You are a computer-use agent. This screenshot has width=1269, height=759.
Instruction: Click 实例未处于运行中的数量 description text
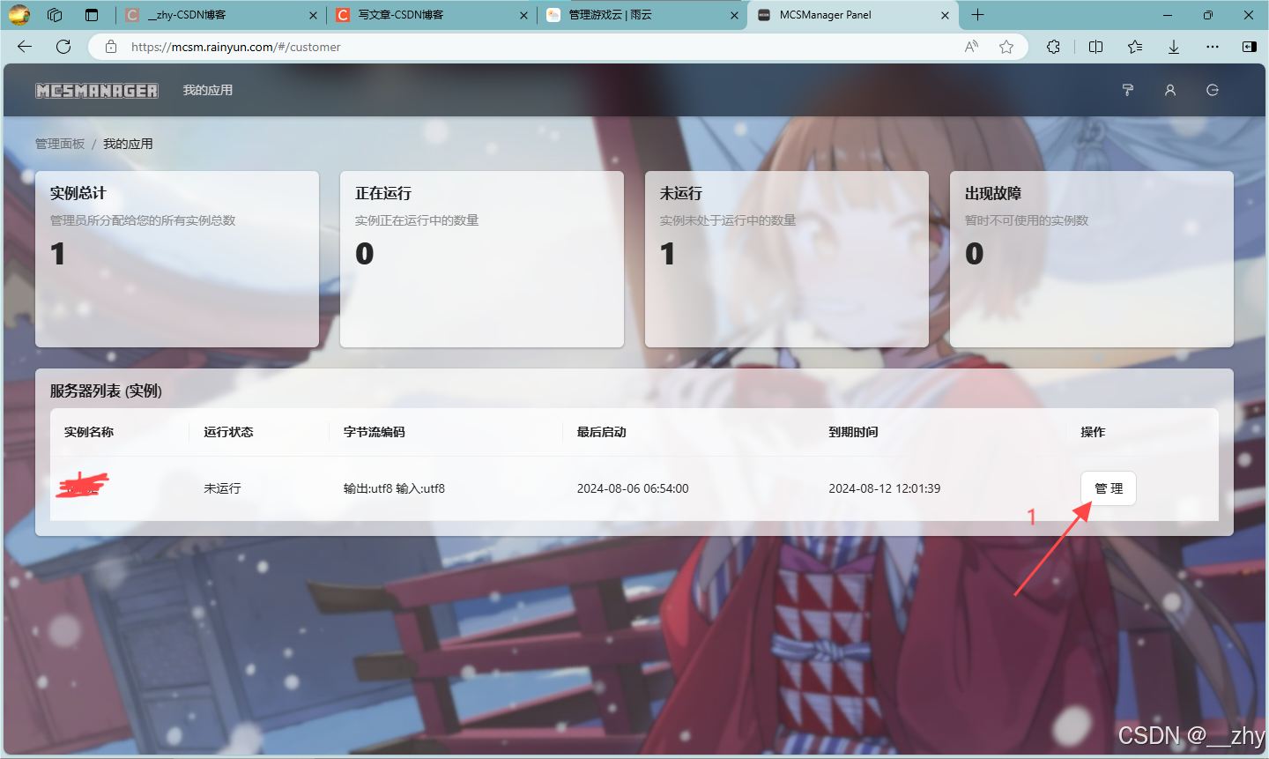pyautogui.click(x=728, y=220)
